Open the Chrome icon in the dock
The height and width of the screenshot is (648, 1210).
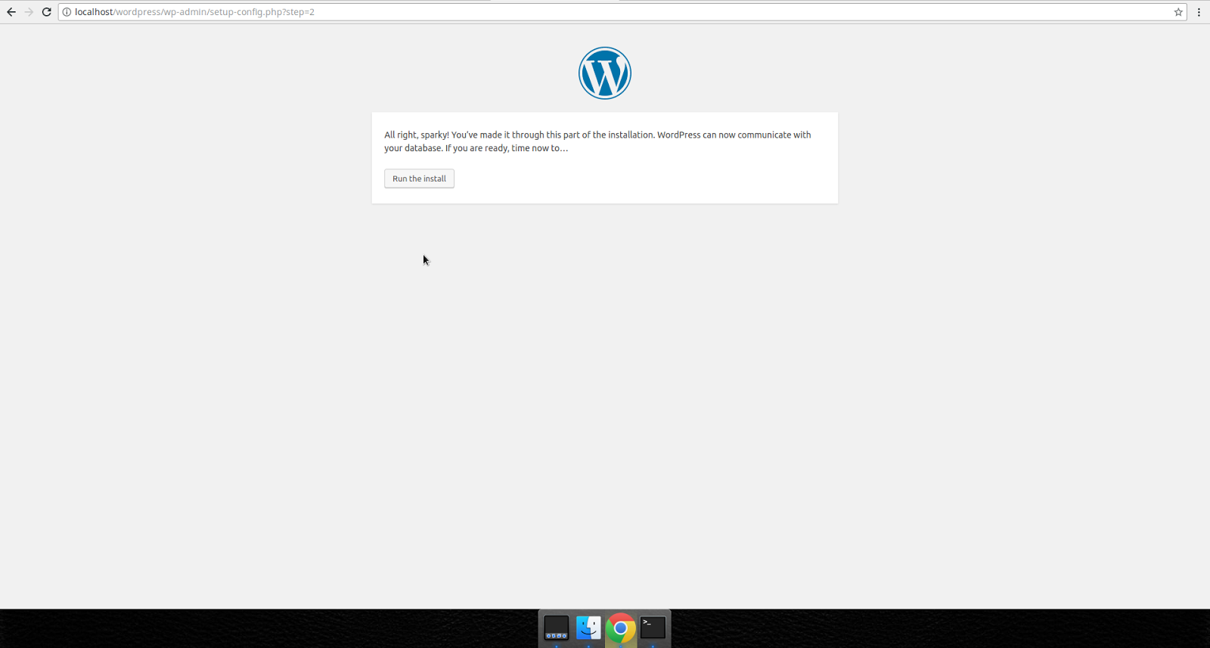[x=620, y=628]
